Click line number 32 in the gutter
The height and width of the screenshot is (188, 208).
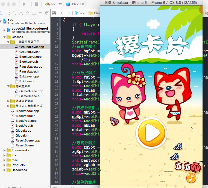click(57, 143)
